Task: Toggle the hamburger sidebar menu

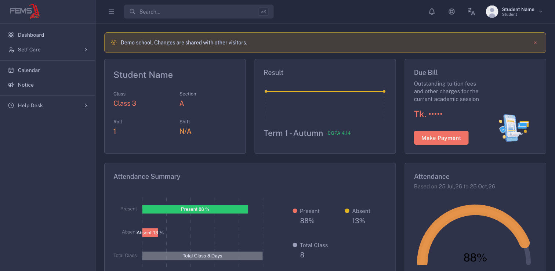Action: coord(111,12)
